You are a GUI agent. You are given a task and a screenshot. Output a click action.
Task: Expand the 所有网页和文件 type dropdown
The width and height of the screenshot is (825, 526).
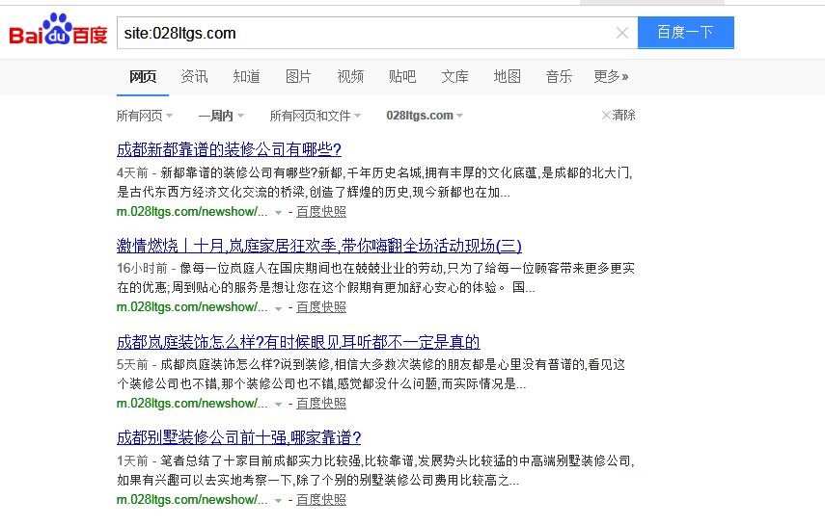315,116
